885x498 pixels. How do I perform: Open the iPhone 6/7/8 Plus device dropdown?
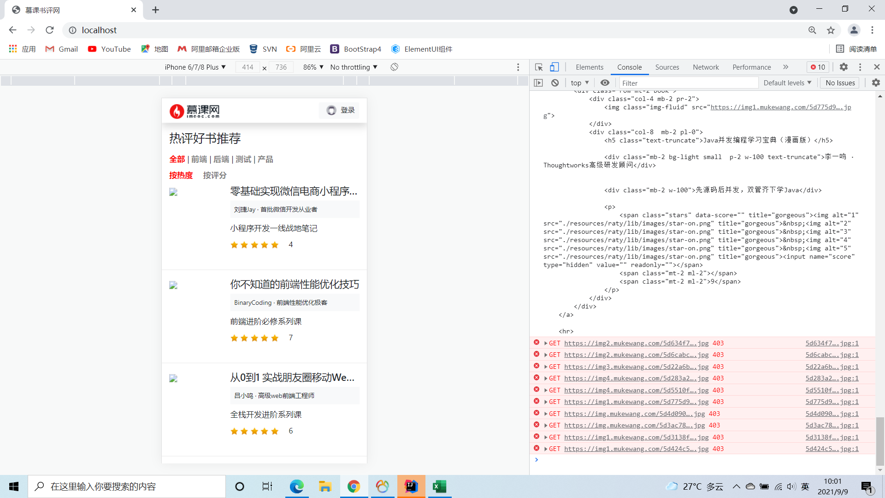point(195,67)
